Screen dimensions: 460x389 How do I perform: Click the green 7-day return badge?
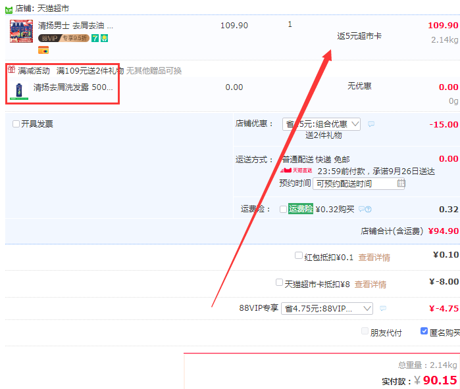(x=95, y=38)
